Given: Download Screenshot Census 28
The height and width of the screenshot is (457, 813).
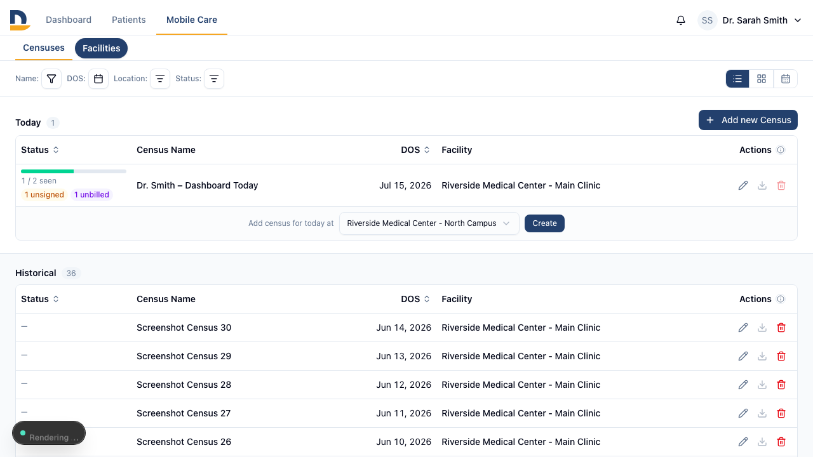Looking at the screenshot, I should [x=762, y=385].
